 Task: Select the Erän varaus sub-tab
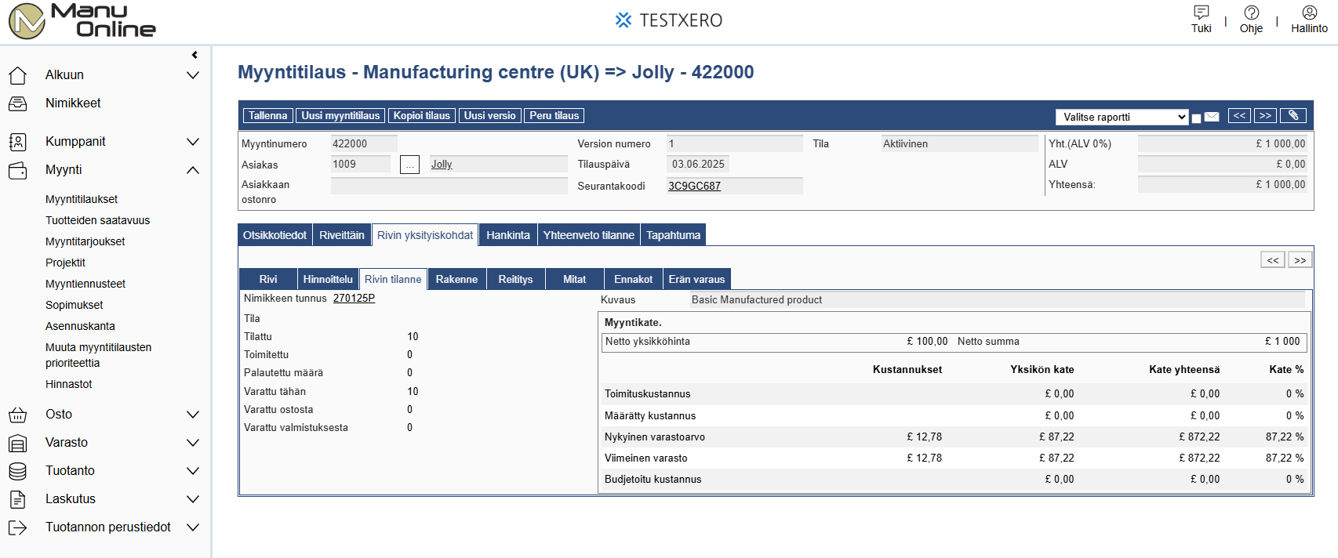[x=697, y=279]
